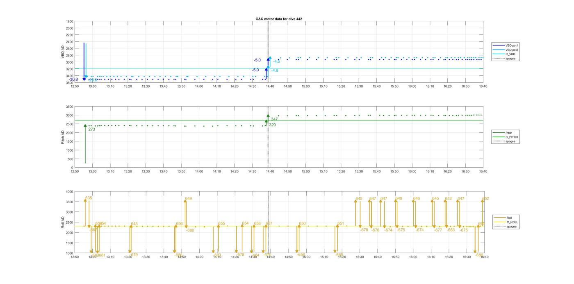Click the 1800 tick on VBD axis
Image resolution: width=574 pixels, height=284 pixels.
(70, 21)
